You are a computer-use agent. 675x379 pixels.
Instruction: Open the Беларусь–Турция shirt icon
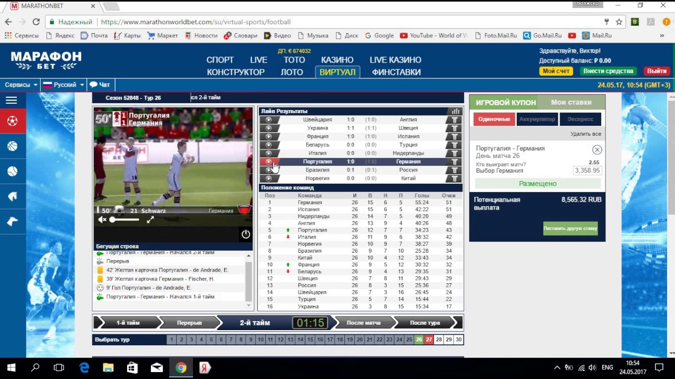tap(454, 145)
